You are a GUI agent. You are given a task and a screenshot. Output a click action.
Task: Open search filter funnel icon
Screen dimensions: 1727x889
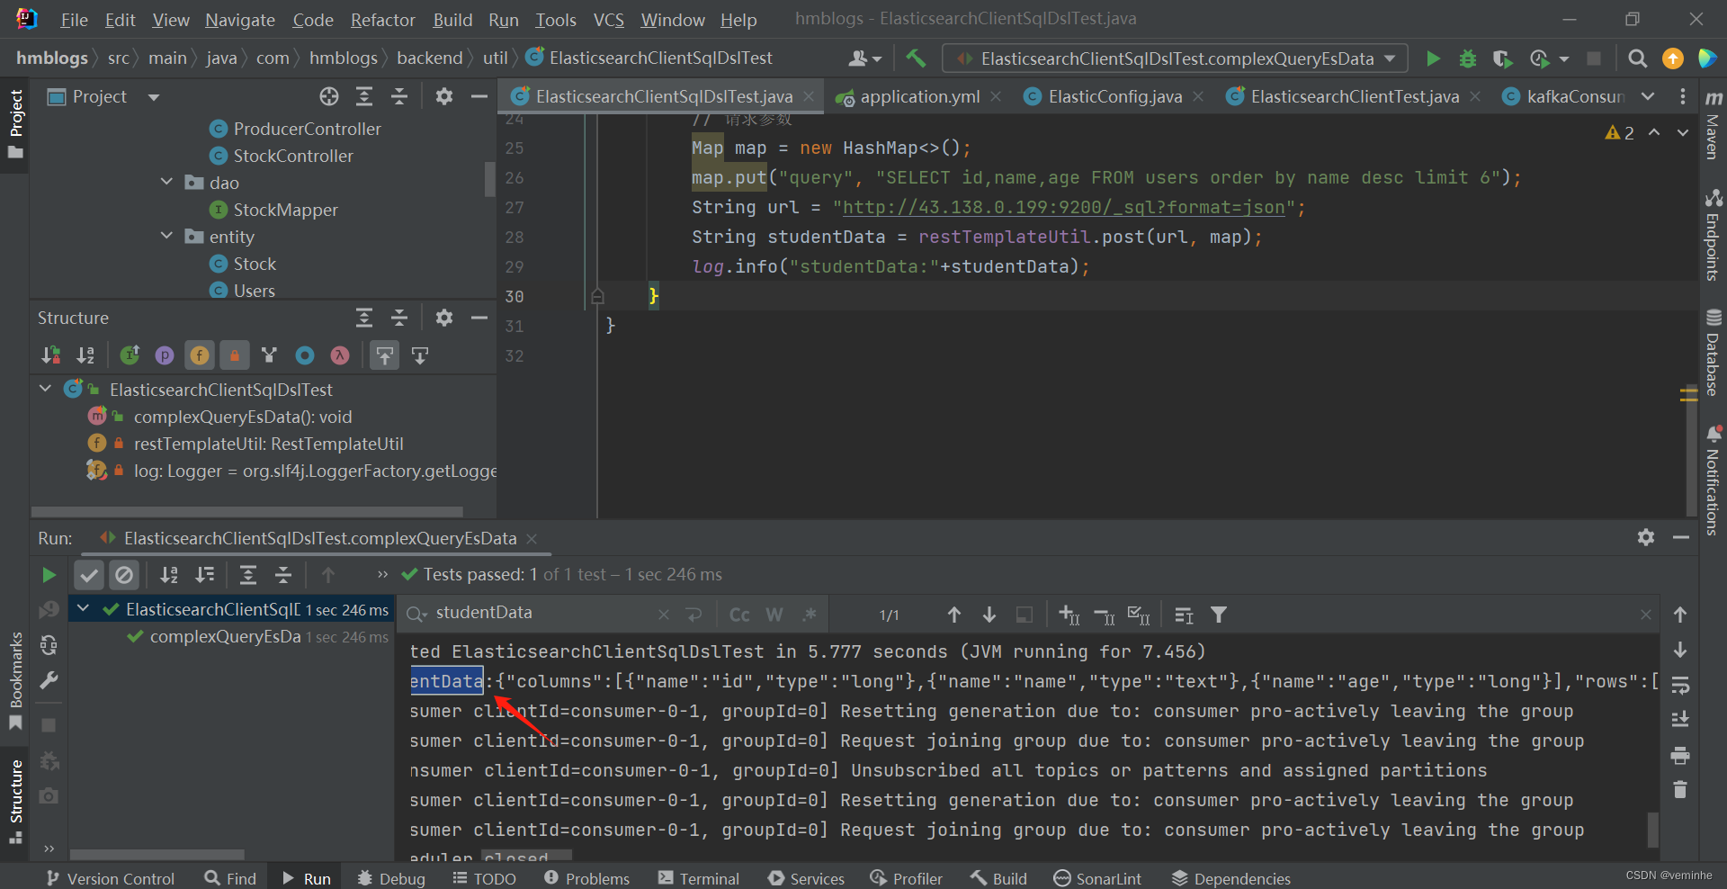click(x=1219, y=615)
